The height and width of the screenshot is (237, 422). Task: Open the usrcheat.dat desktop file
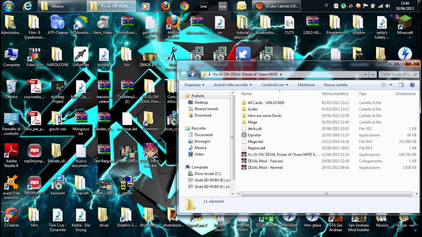point(127,121)
